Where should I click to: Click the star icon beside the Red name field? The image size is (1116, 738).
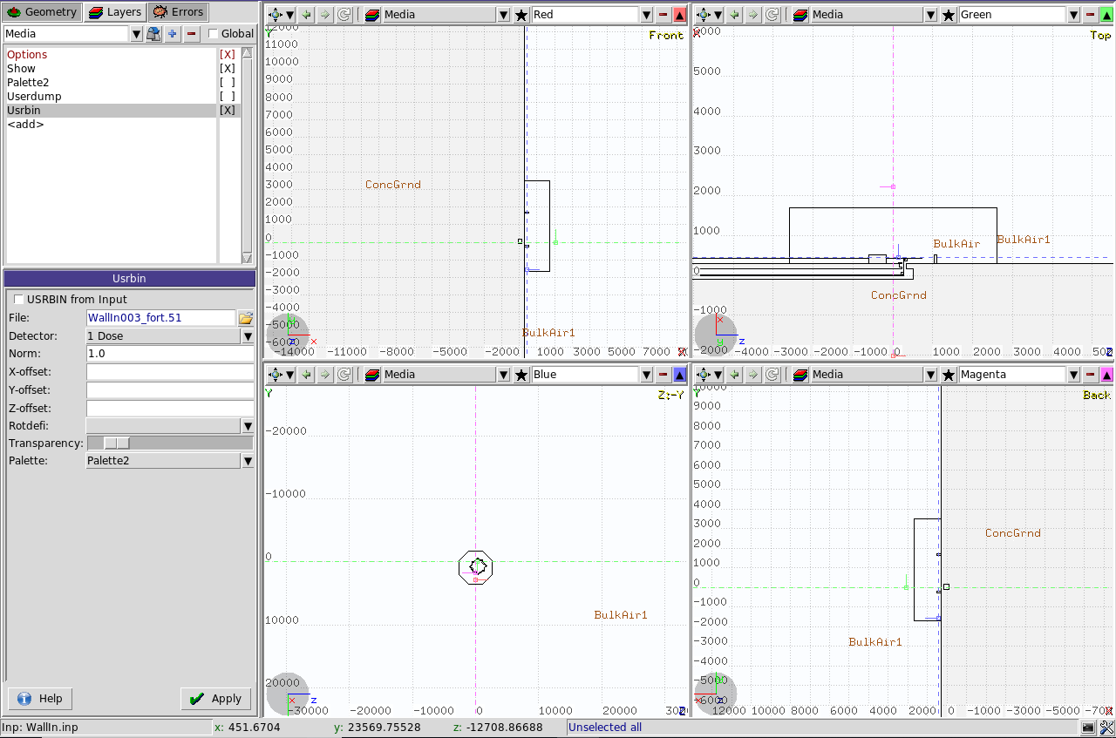521,15
